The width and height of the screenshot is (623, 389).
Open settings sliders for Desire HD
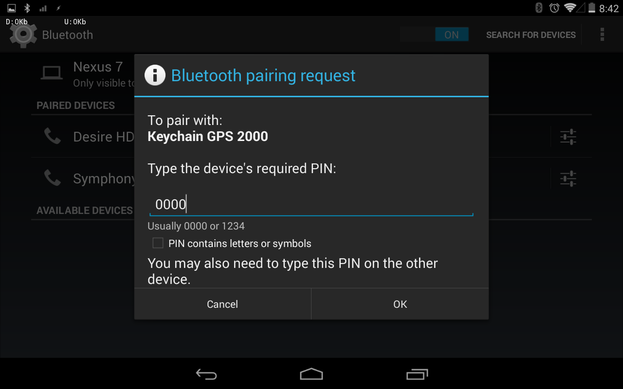coord(568,137)
